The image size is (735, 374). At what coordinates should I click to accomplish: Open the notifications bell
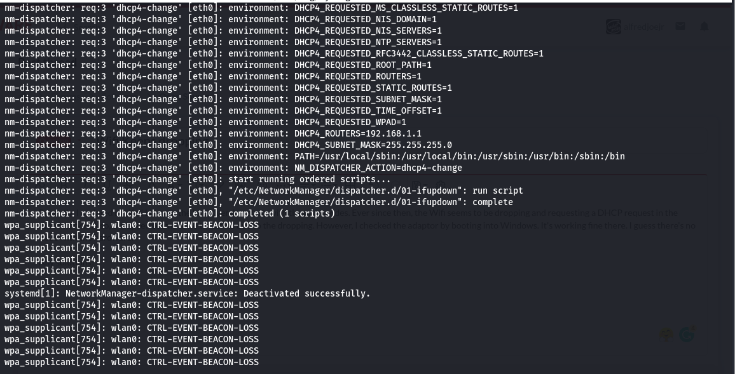pyautogui.click(x=704, y=27)
